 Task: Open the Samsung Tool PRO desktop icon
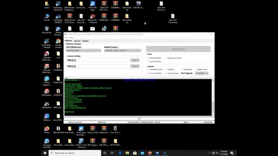tap(47, 143)
